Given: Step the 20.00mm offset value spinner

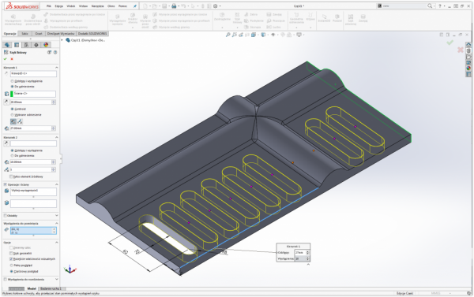Looking at the screenshot, I should tap(54, 102).
